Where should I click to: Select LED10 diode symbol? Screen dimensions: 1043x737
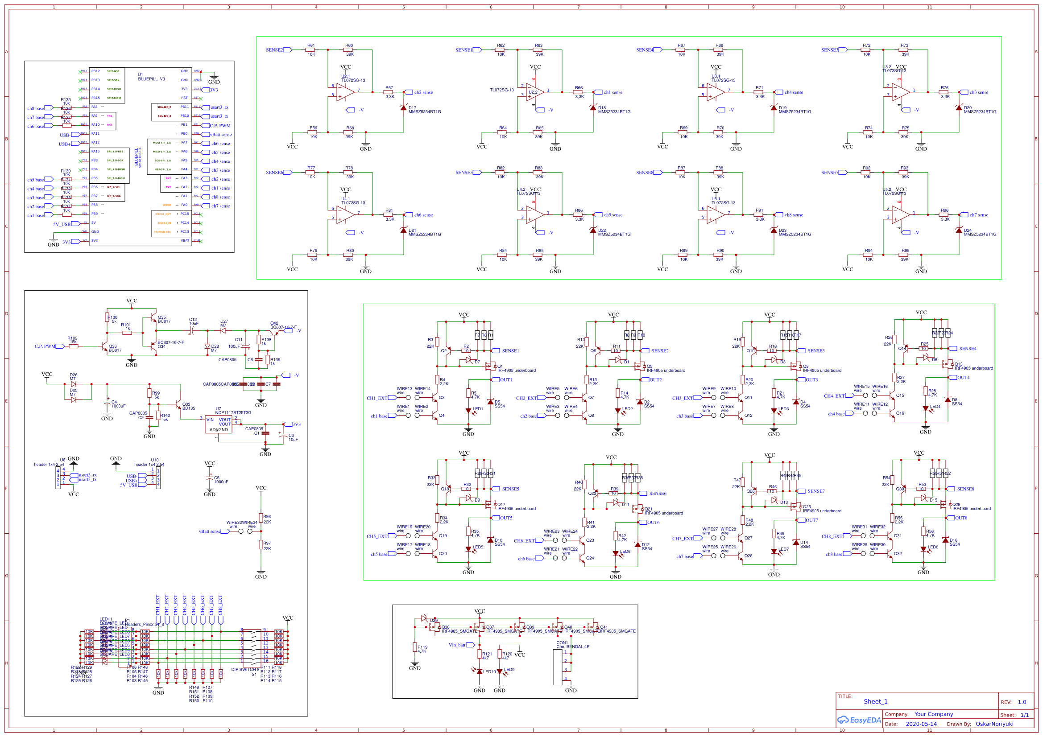point(479,671)
